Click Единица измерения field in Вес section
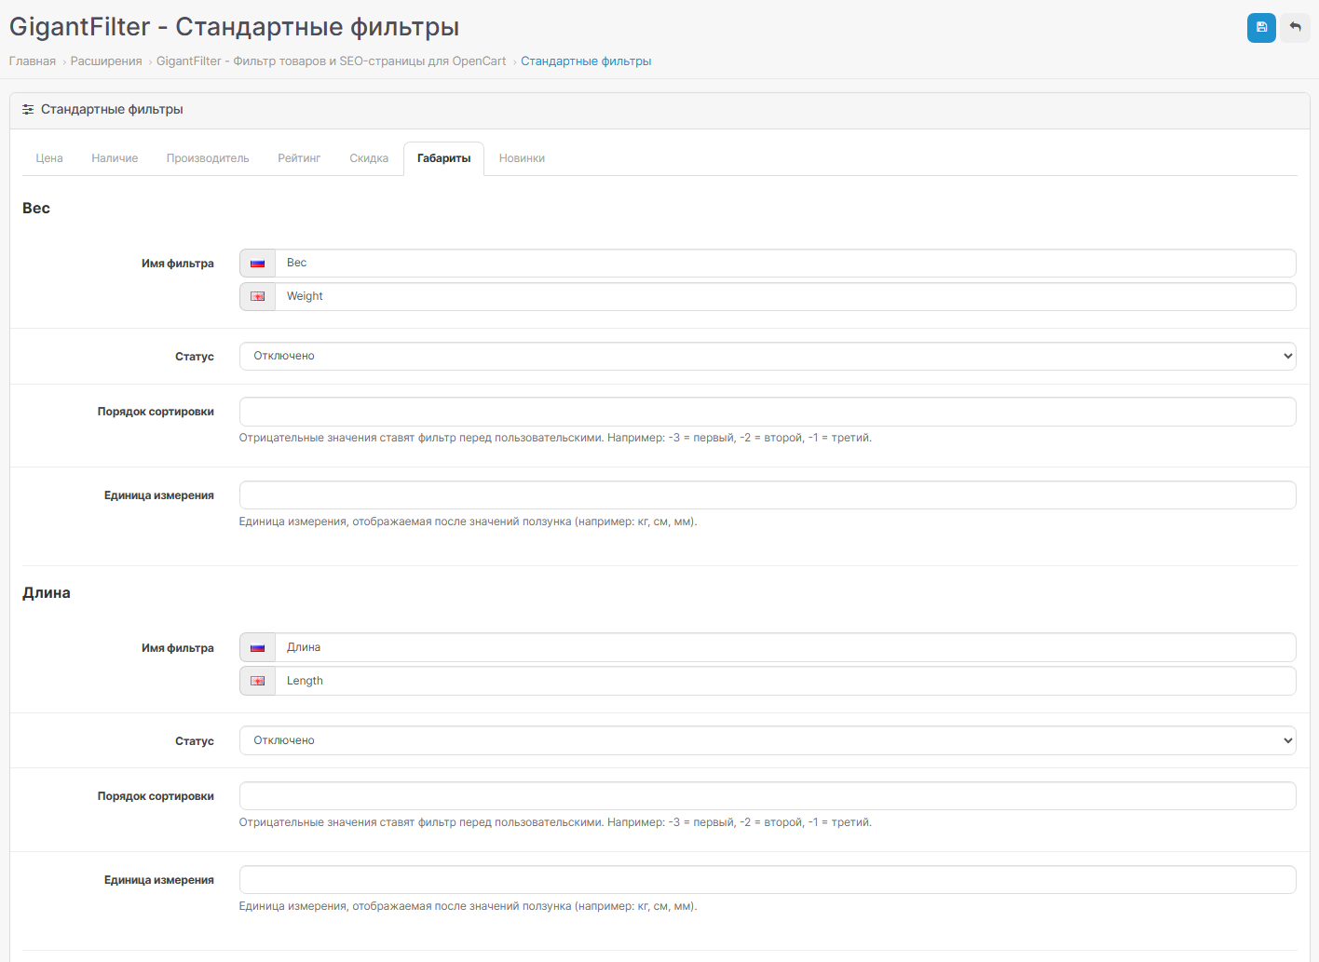The width and height of the screenshot is (1319, 962). [x=768, y=495]
